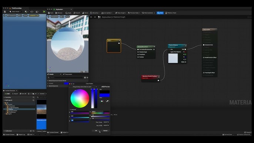The height and width of the screenshot is (143, 254).
Task: Click the Home button in material toolbar
Action: click(x=85, y=13)
